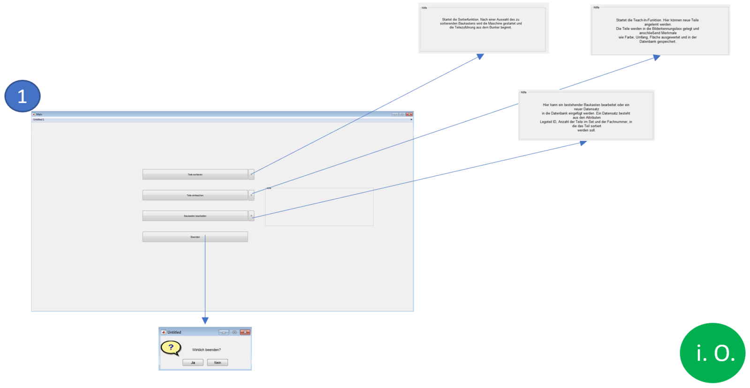Click the small arrow at menu bar's right end
The height and width of the screenshot is (388, 750).
click(411, 120)
